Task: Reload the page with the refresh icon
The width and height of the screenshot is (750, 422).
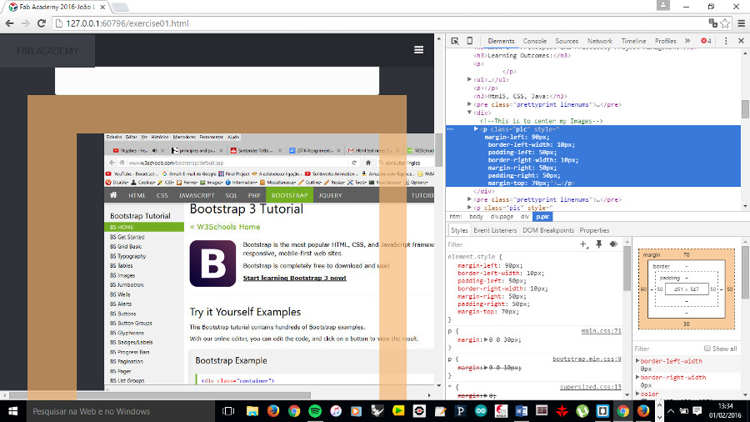Action: (x=42, y=23)
